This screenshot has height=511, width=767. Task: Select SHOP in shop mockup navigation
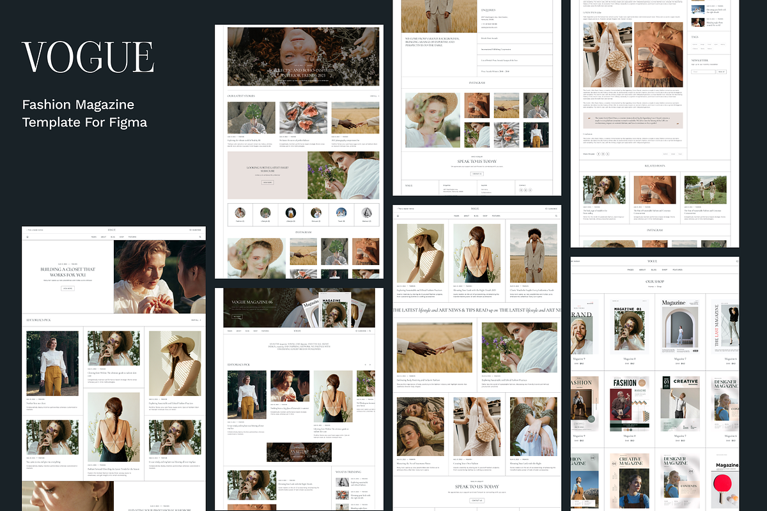point(665,270)
